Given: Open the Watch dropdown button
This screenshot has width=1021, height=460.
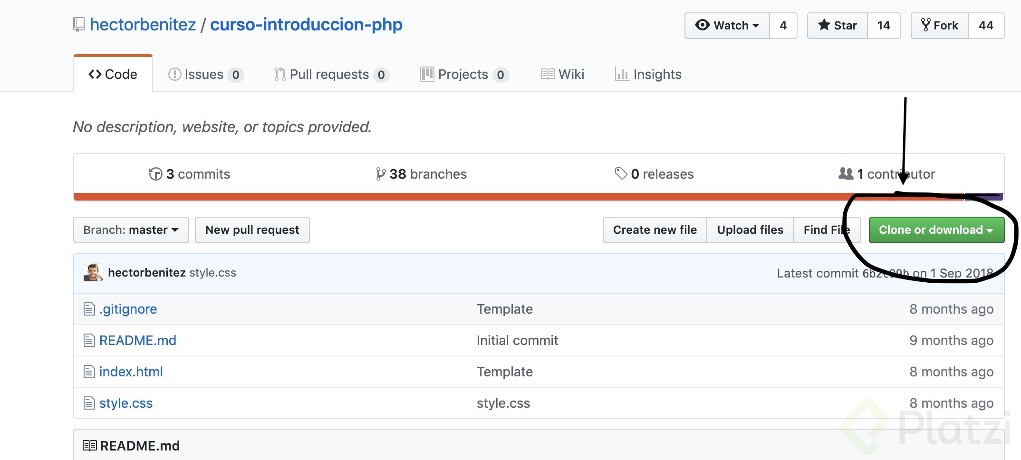Looking at the screenshot, I should coord(727,26).
